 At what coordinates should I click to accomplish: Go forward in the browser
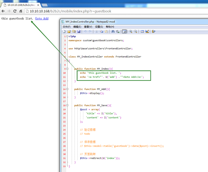[x=9, y=11]
